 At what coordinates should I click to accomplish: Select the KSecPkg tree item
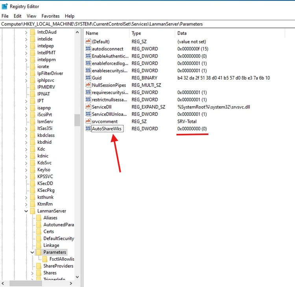pos(46,190)
